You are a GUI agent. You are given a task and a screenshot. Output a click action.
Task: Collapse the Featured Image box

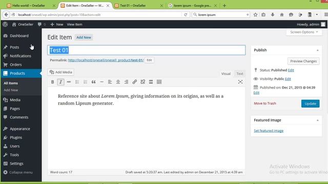click(318, 121)
